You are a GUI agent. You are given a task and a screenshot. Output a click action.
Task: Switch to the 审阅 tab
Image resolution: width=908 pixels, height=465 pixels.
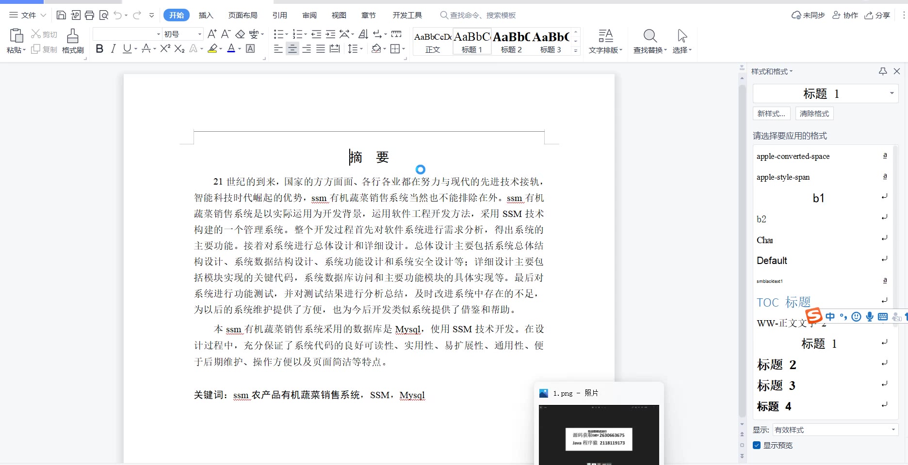309,15
